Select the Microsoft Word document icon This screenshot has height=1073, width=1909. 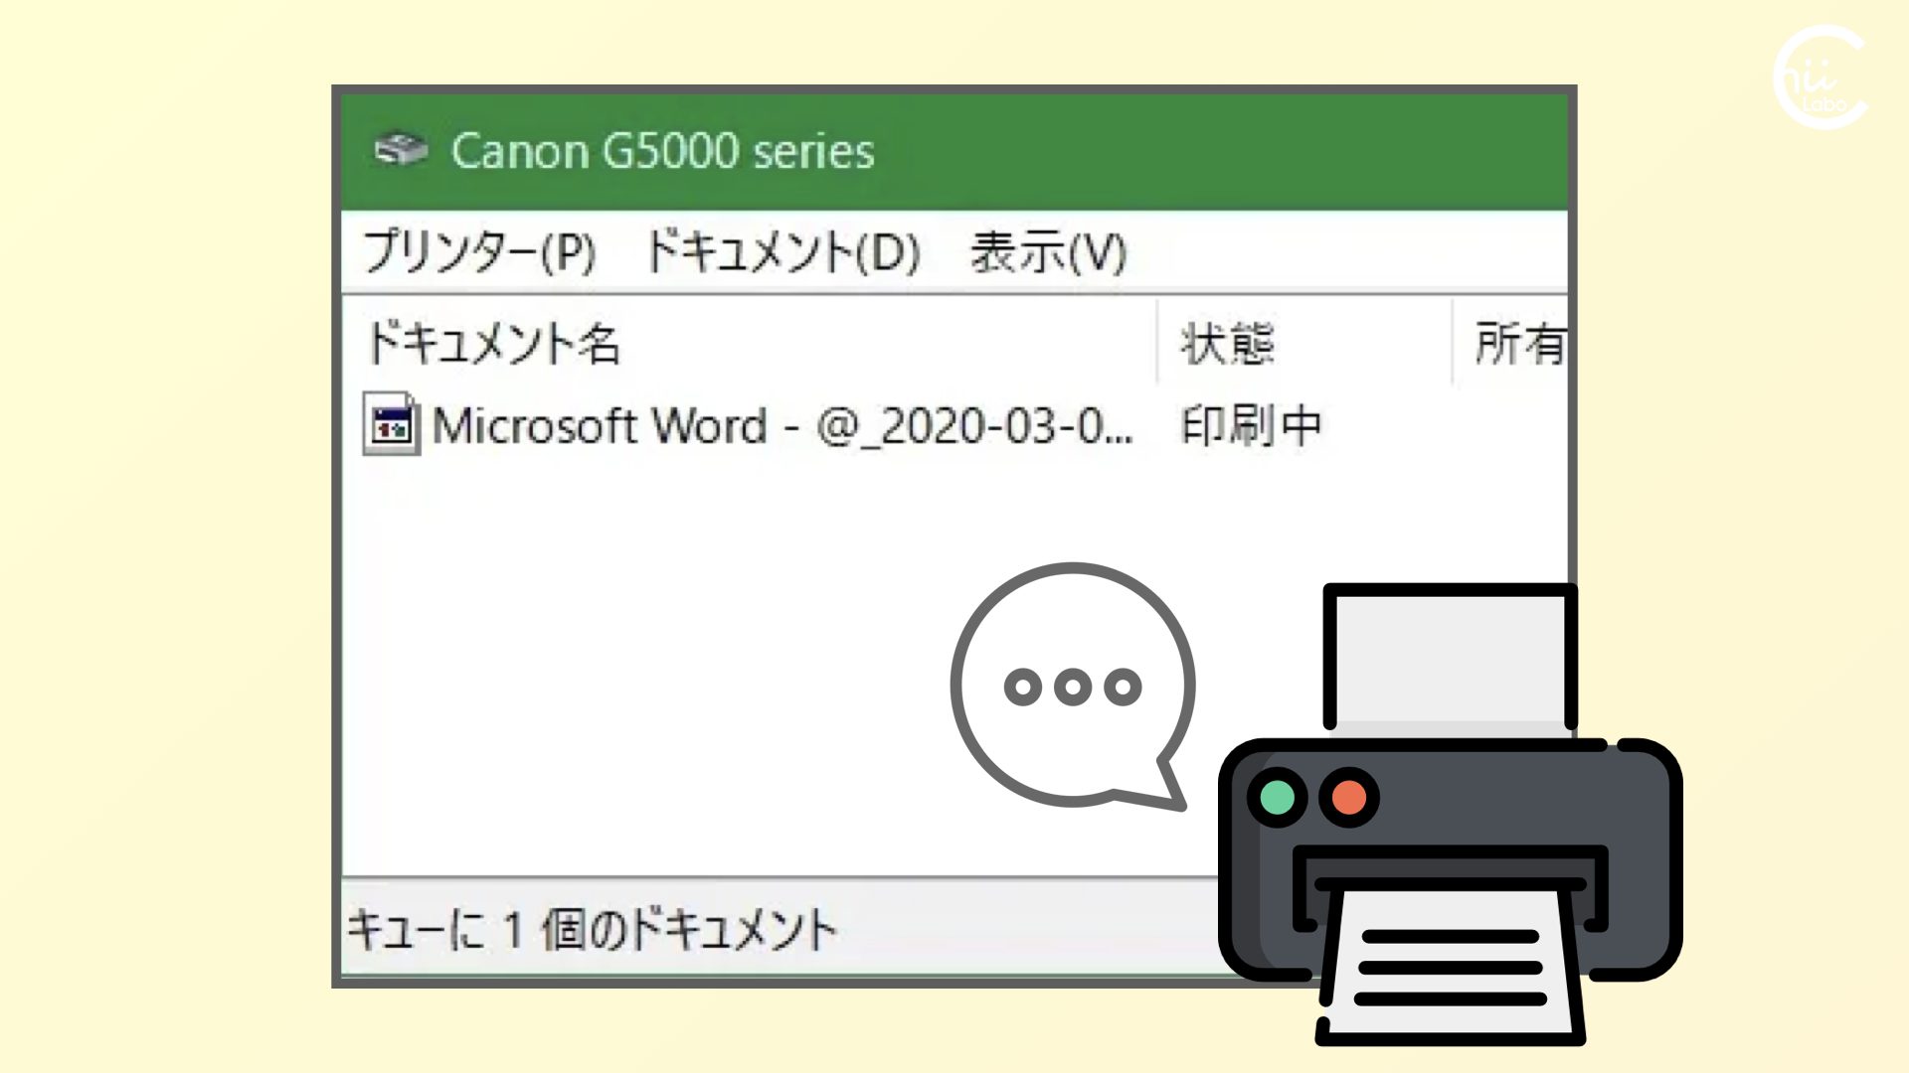(392, 424)
